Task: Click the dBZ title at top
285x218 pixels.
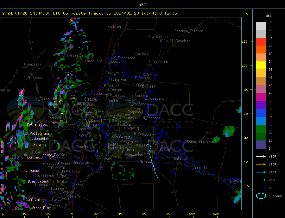Action: [142, 5]
